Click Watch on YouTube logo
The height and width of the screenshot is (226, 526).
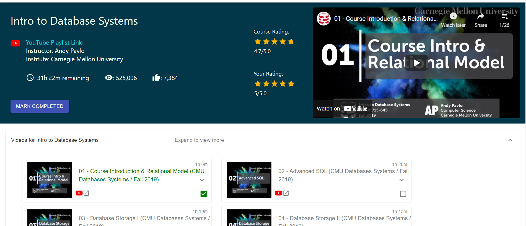(356, 109)
